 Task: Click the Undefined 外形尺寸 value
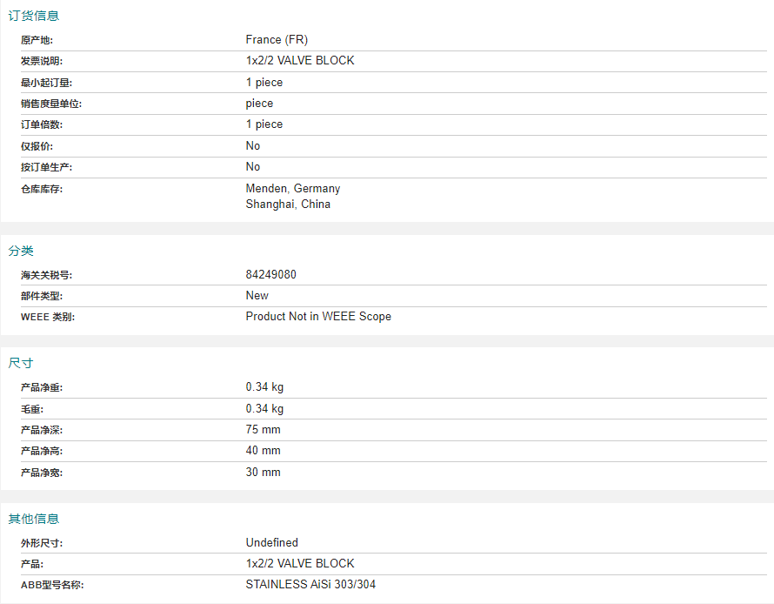(x=272, y=542)
